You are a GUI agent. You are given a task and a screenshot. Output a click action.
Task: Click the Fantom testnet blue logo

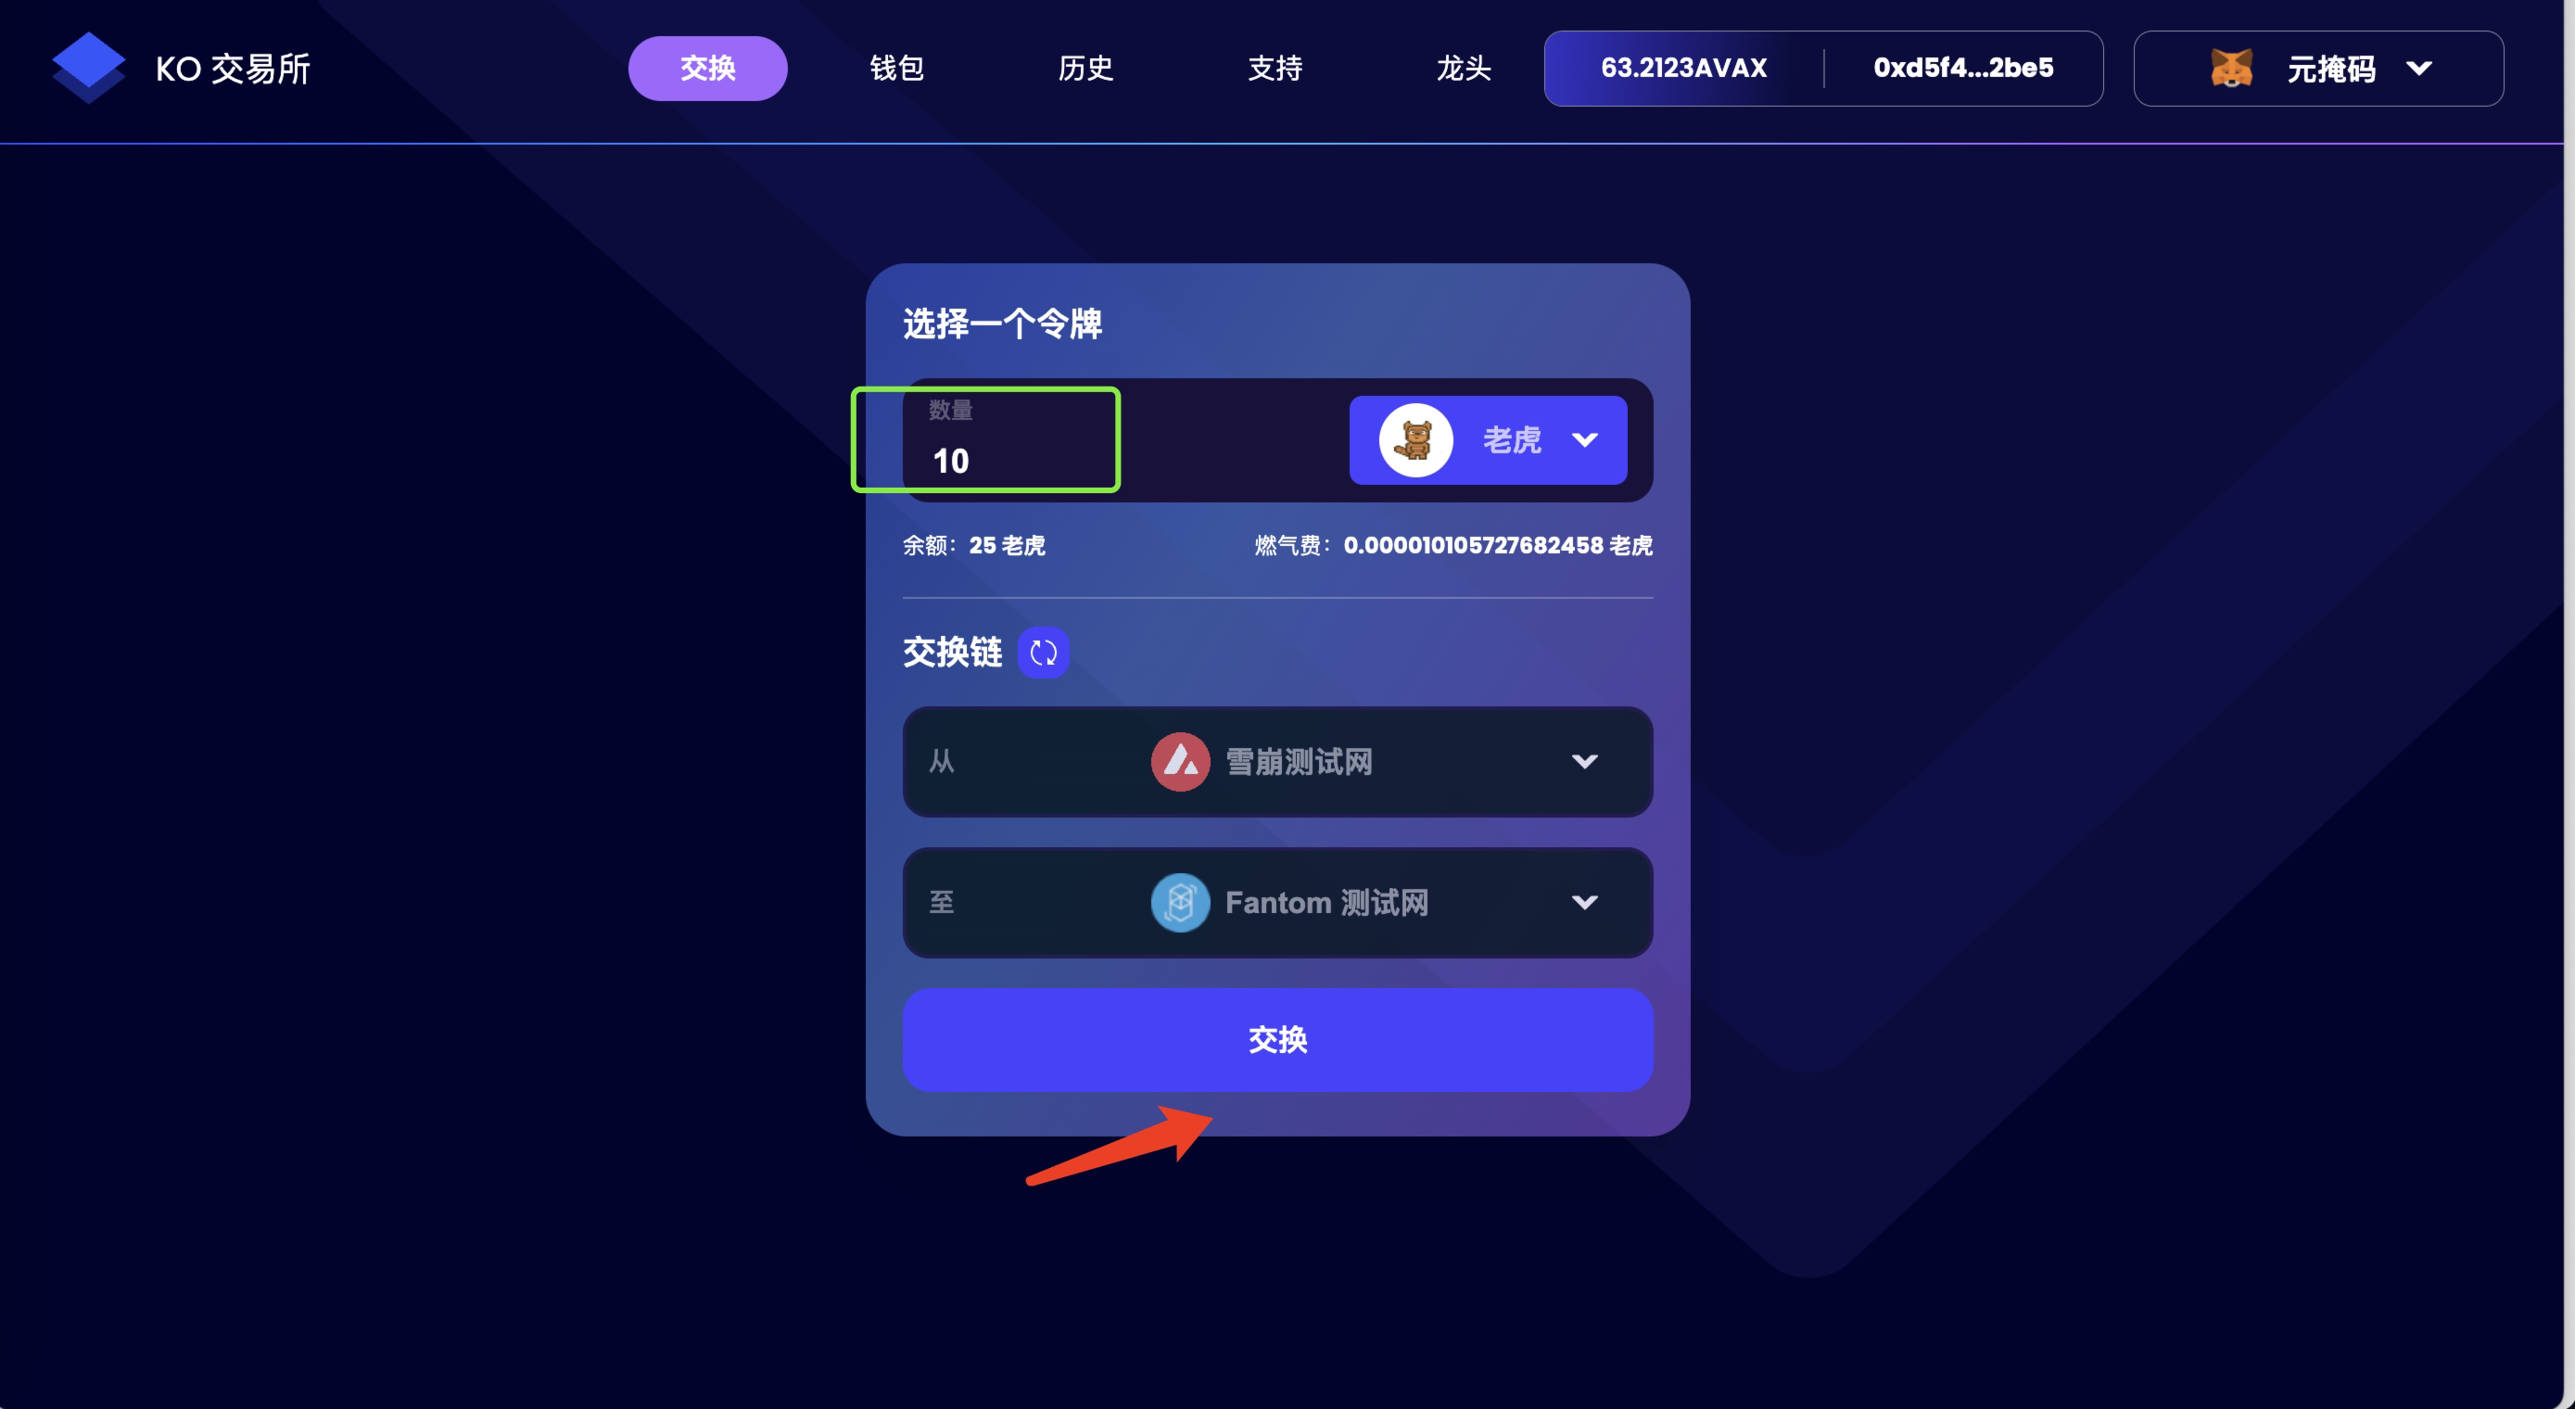(x=1180, y=903)
